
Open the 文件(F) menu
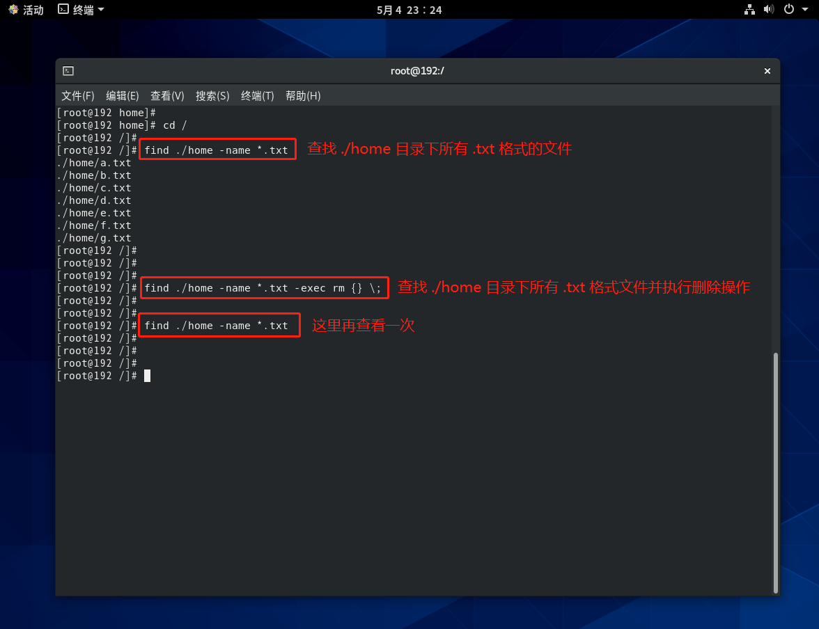[77, 96]
